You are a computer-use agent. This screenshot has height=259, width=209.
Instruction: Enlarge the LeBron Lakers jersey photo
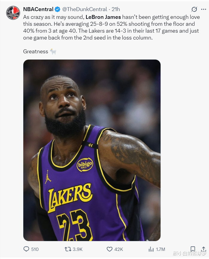[92, 150]
